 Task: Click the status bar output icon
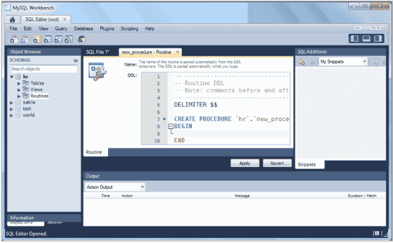[x=377, y=233]
